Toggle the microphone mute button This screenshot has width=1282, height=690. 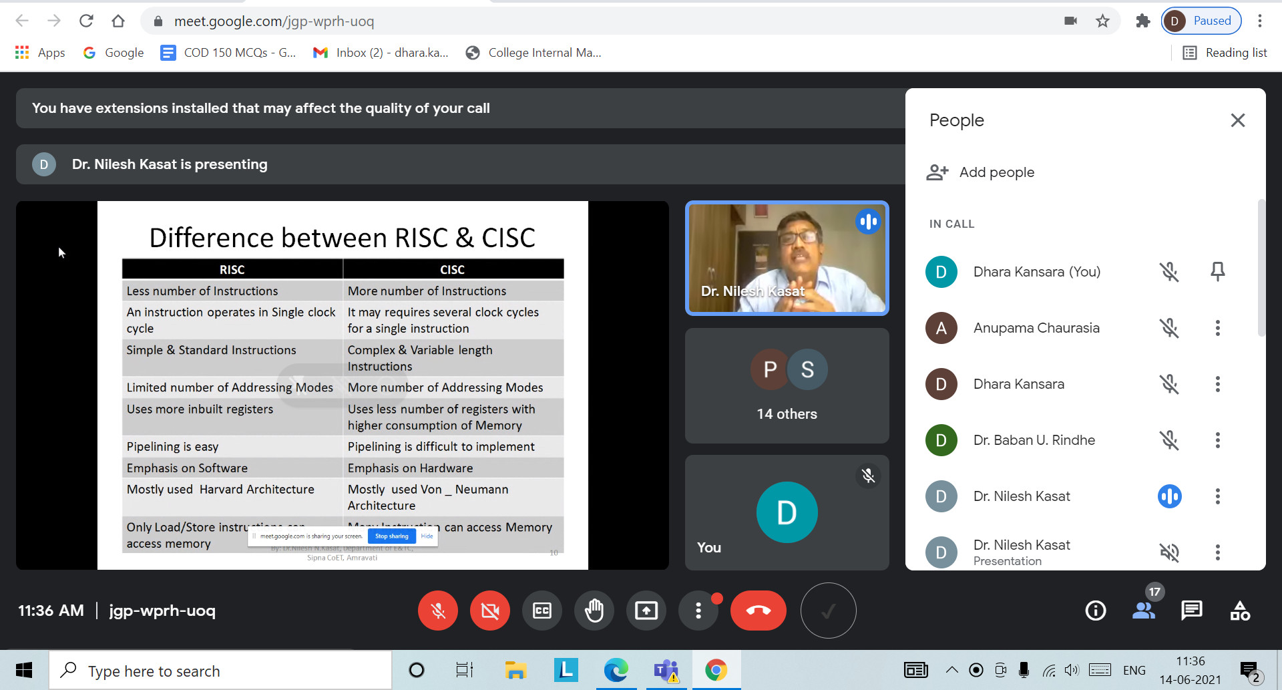(x=438, y=611)
